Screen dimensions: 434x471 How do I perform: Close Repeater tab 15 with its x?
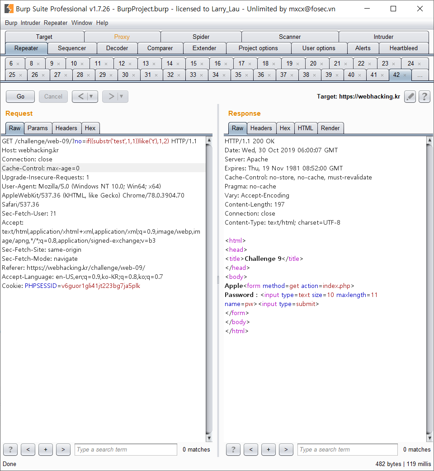202,64
